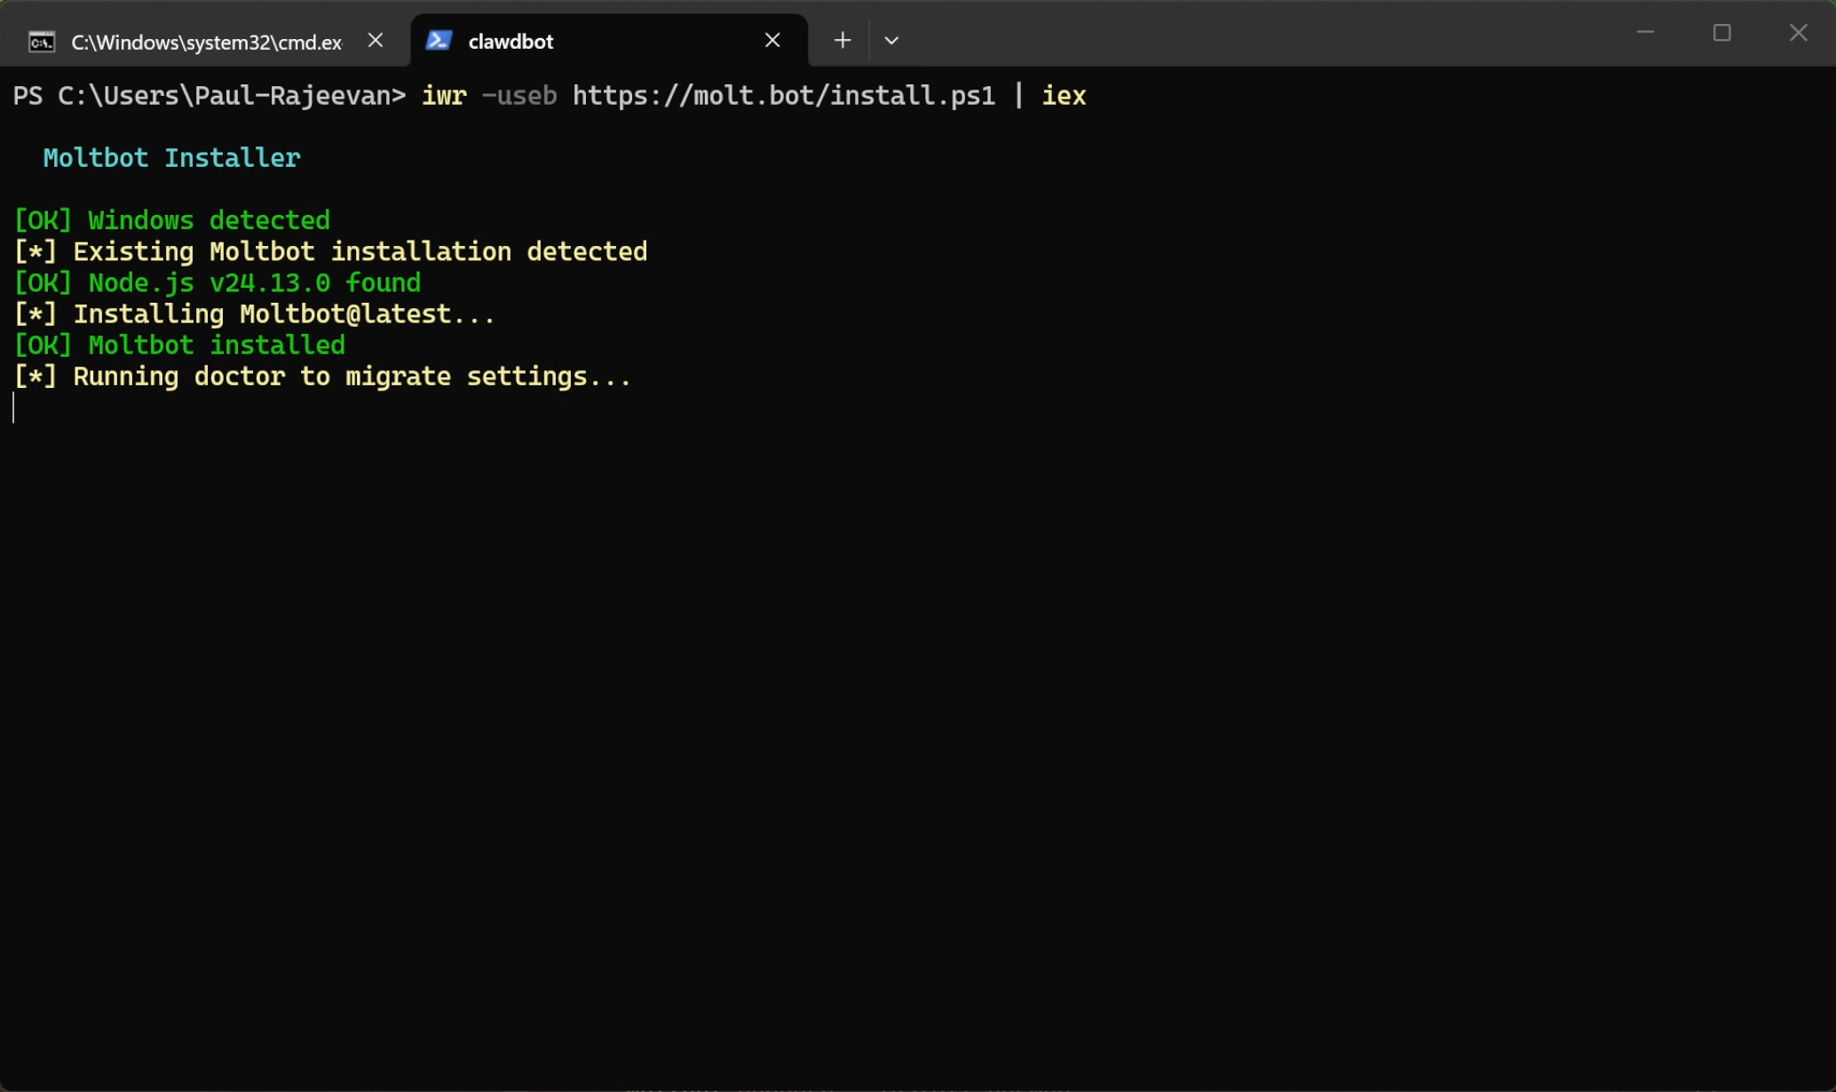Click the maximize icon in the title bar
Viewport: 1836px width, 1092px height.
pyautogui.click(x=1722, y=33)
